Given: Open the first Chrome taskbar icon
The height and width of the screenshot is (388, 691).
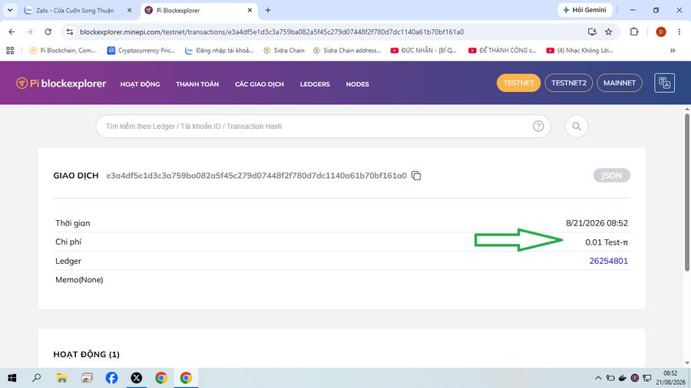Looking at the screenshot, I should (x=161, y=378).
